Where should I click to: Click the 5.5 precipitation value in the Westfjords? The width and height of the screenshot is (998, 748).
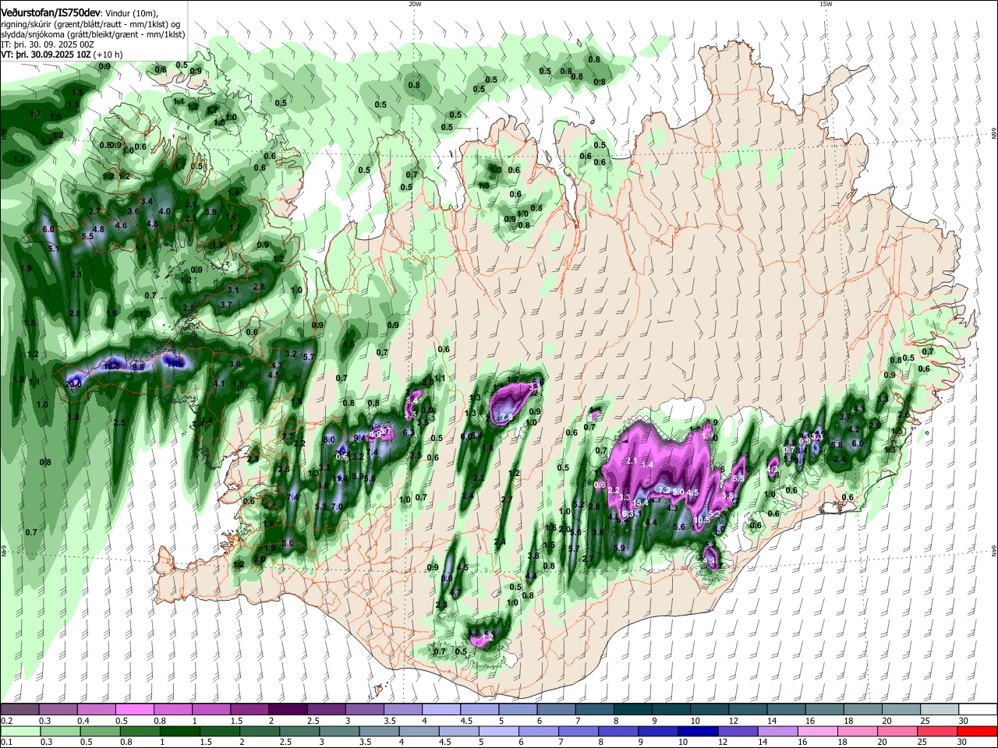click(87, 236)
